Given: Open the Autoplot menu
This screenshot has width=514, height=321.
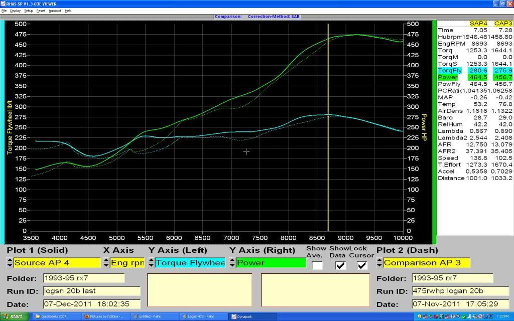Looking at the screenshot, I should coord(55,11).
